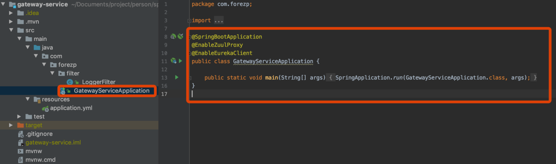Click the run icon next to class declaration

pyautogui.click(x=180, y=61)
